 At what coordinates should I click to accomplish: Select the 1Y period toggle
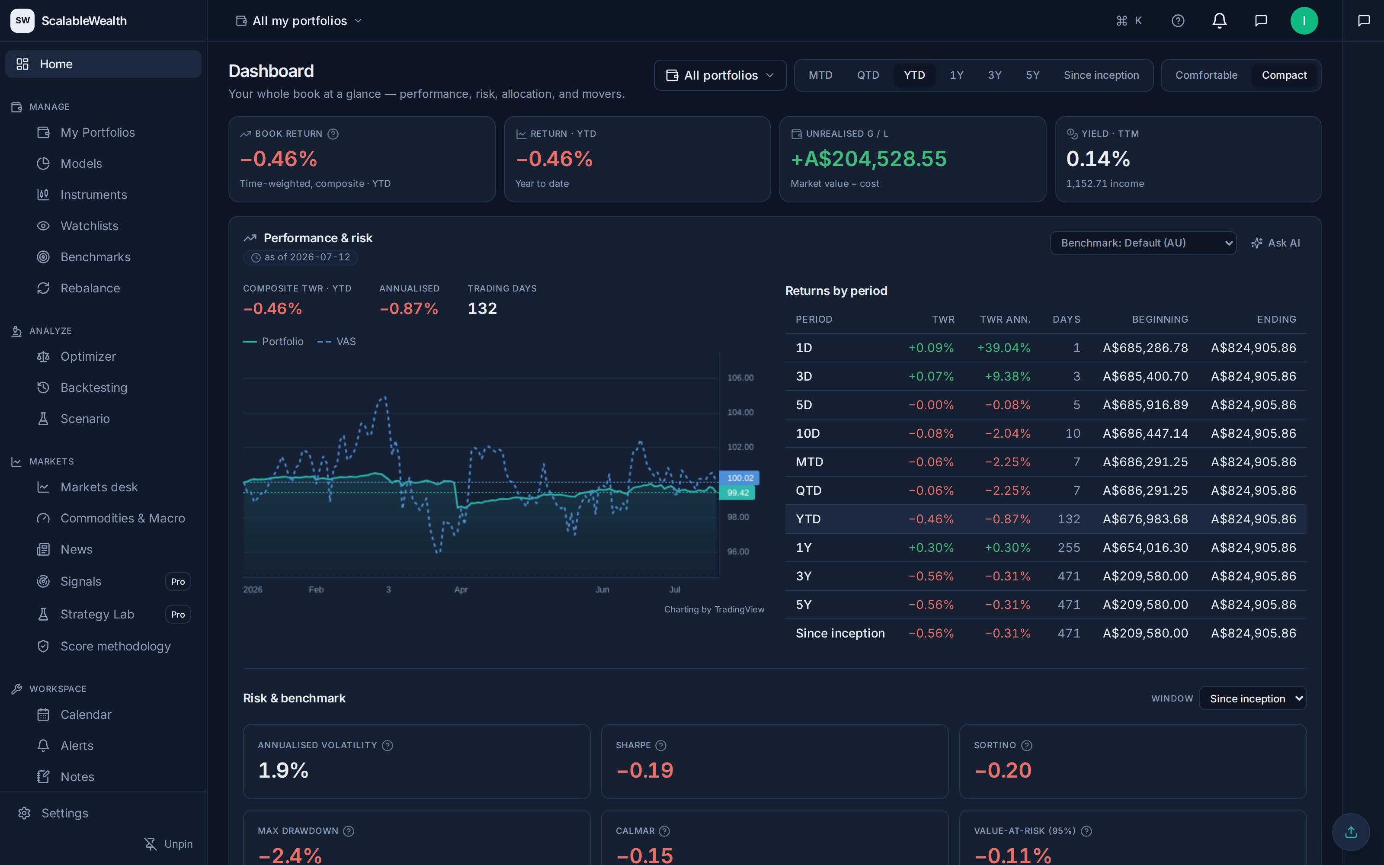point(957,75)
